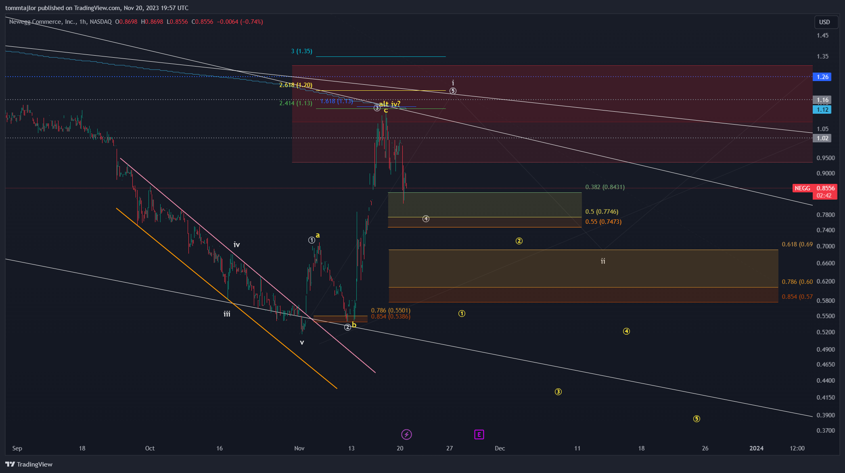Select the 1.16 gray price label

(x=822, y=100)
